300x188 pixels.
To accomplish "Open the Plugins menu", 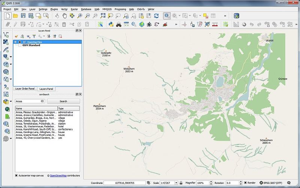I will [x=54, y=9].
